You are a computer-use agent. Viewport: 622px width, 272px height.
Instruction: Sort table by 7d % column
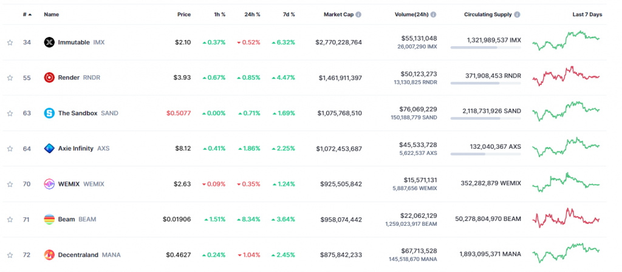[287, 15]
